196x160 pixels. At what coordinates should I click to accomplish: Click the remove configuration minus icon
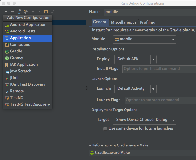[13, 11]
